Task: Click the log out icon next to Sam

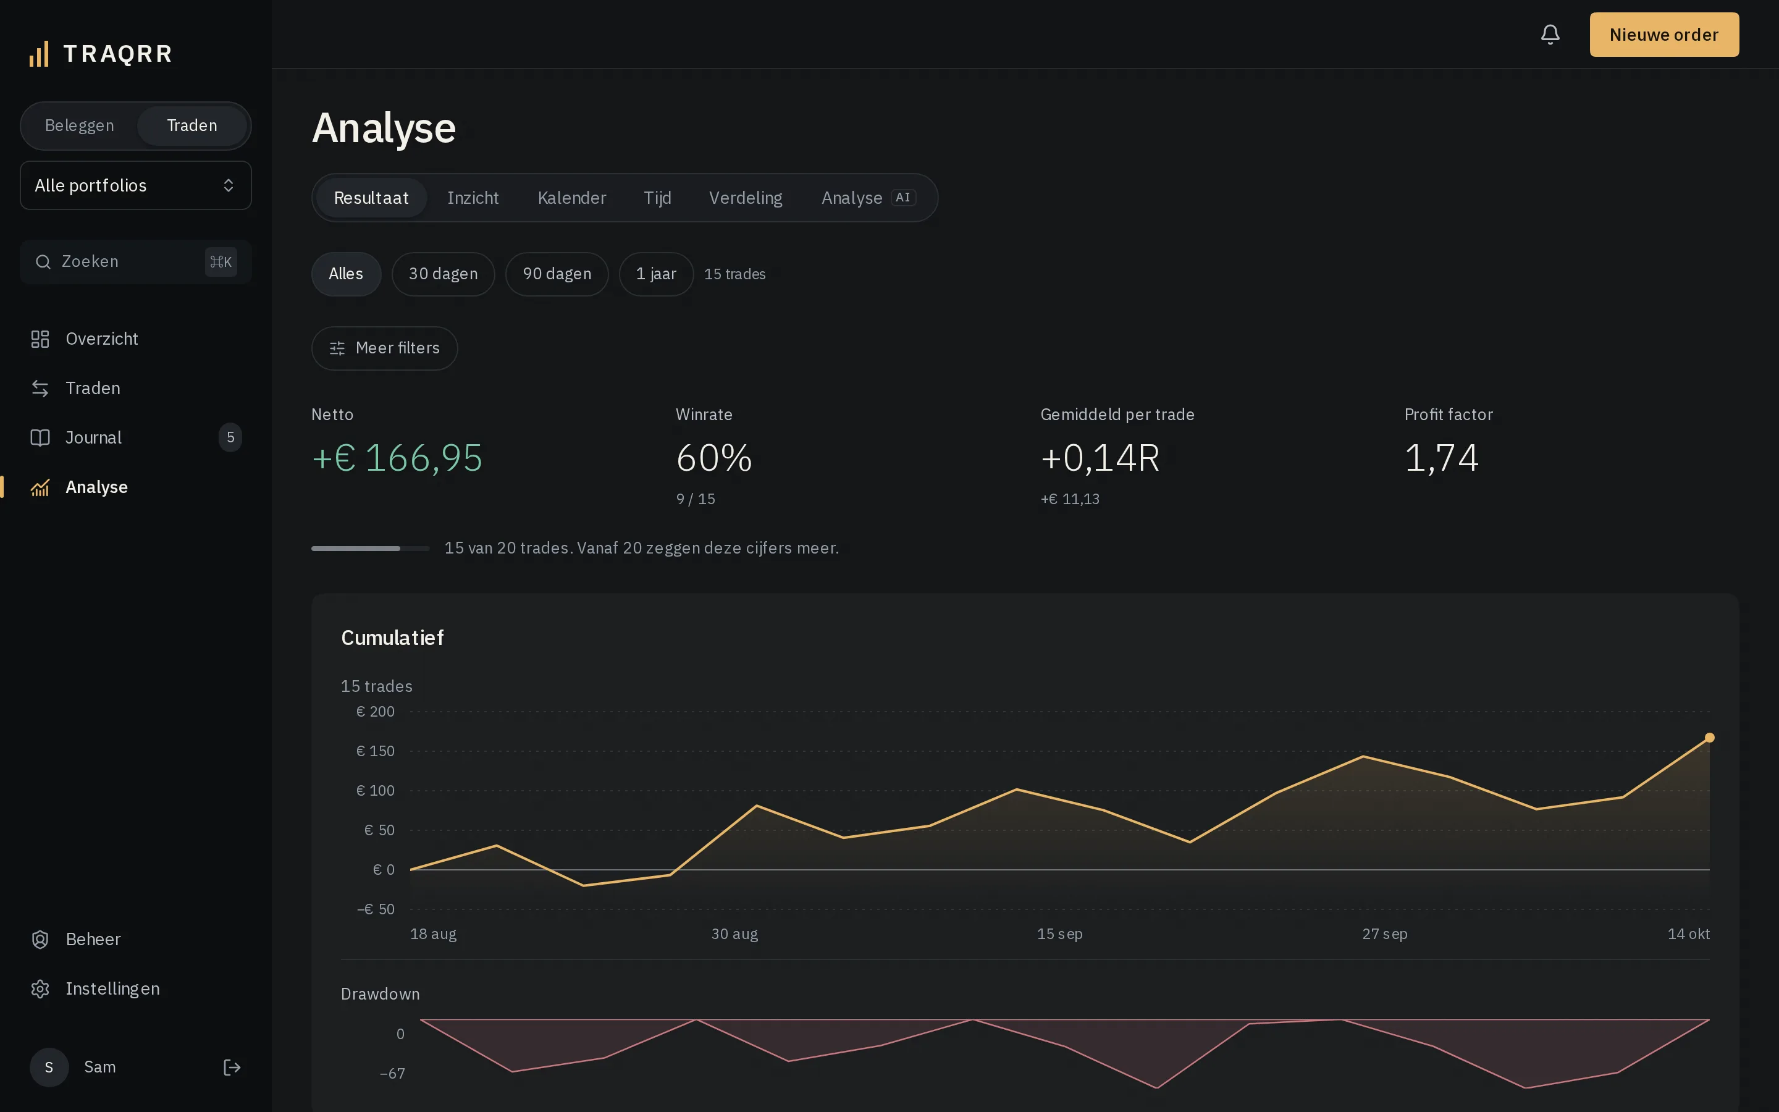Action: (232, 1067)
